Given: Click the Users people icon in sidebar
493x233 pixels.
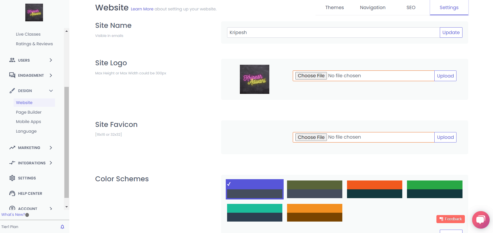Looking at the screenshot, I should coord(12,60).
